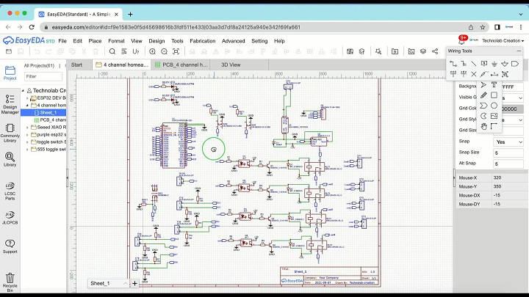Click the Grid Color CCCCCC swatch

tap(512, 109)
